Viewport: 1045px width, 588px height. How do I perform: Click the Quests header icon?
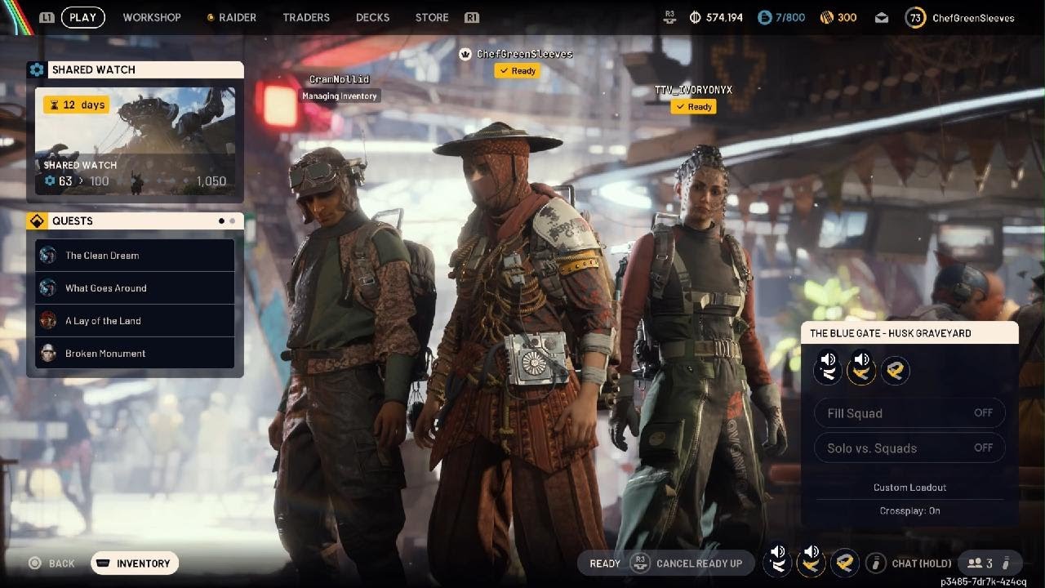click(37, 220)
